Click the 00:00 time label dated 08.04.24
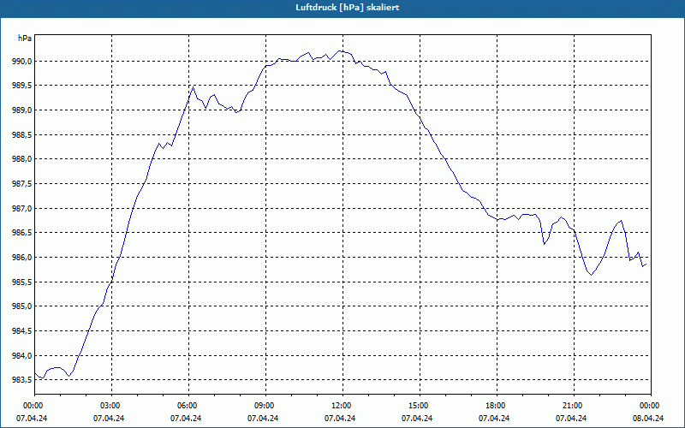 tap(648, 406)
